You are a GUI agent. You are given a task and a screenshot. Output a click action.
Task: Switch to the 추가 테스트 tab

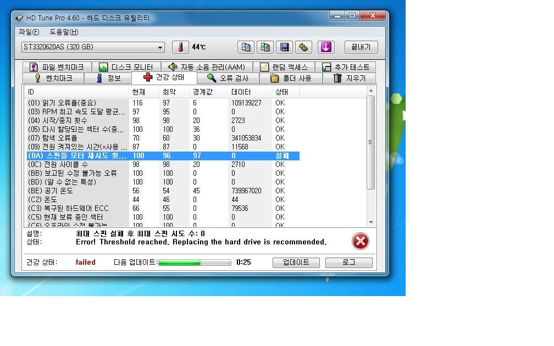tap(345, 67)
